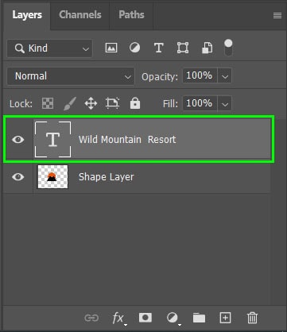
Task: Lock image pixels brush icon
Action: coord(70,103)
